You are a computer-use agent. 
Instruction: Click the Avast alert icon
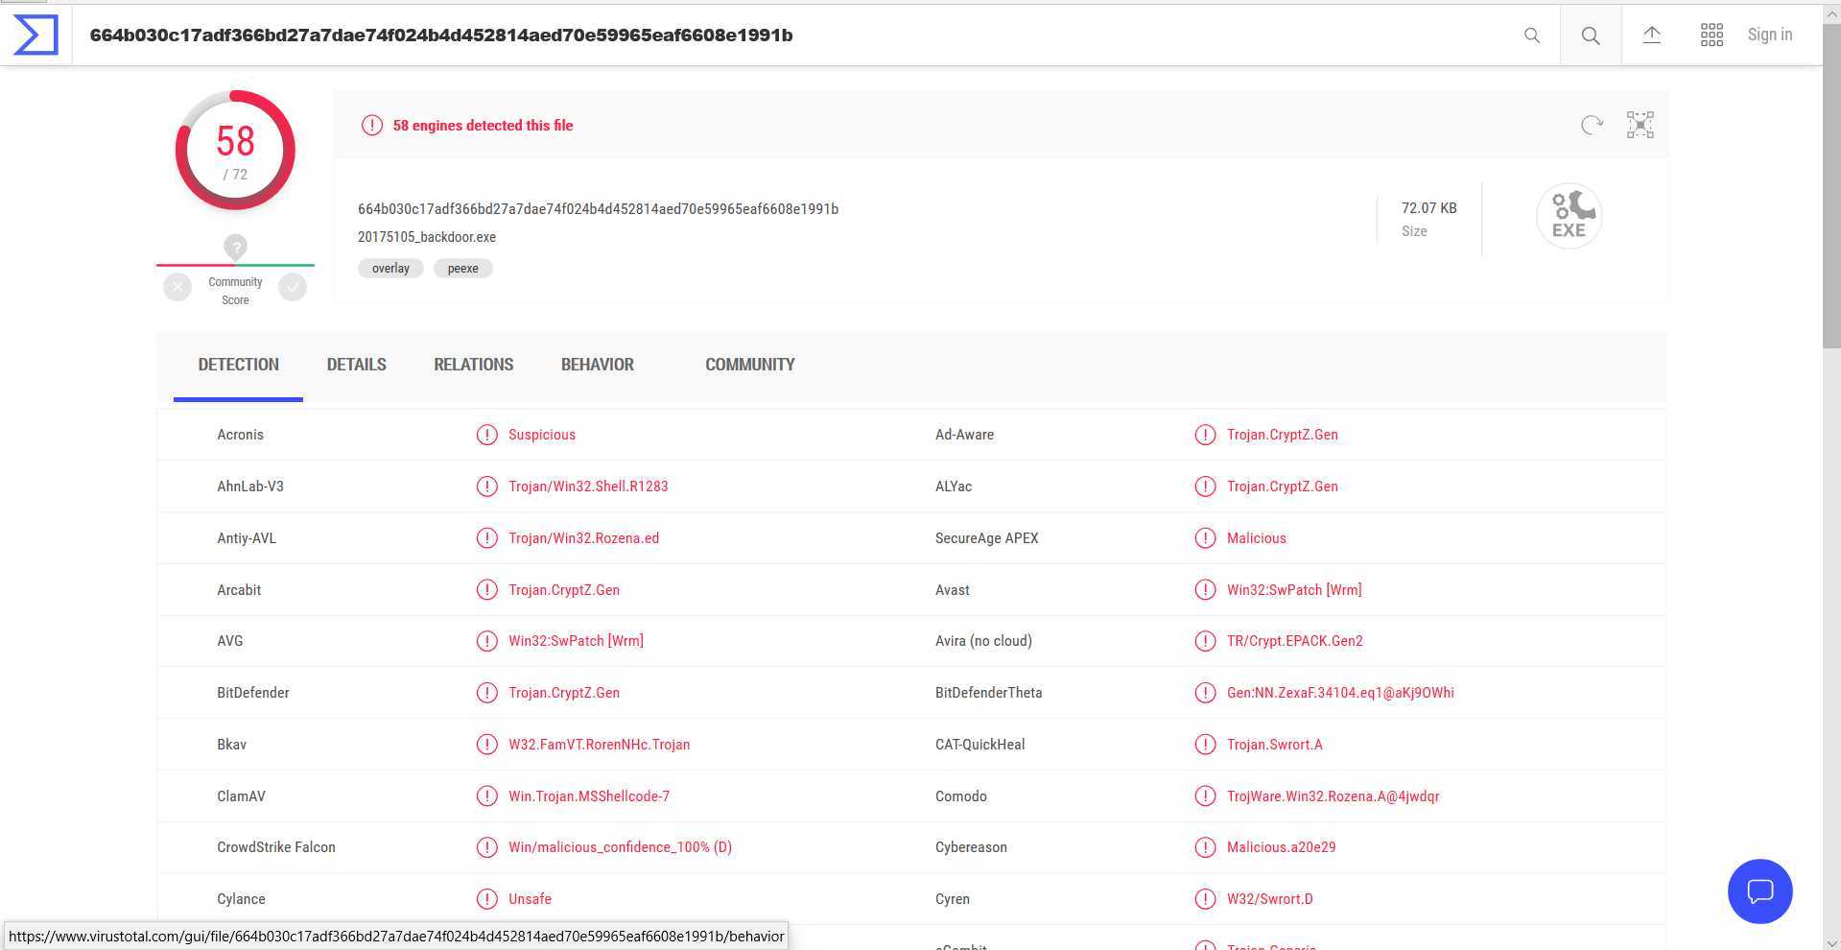point(1205,589)
